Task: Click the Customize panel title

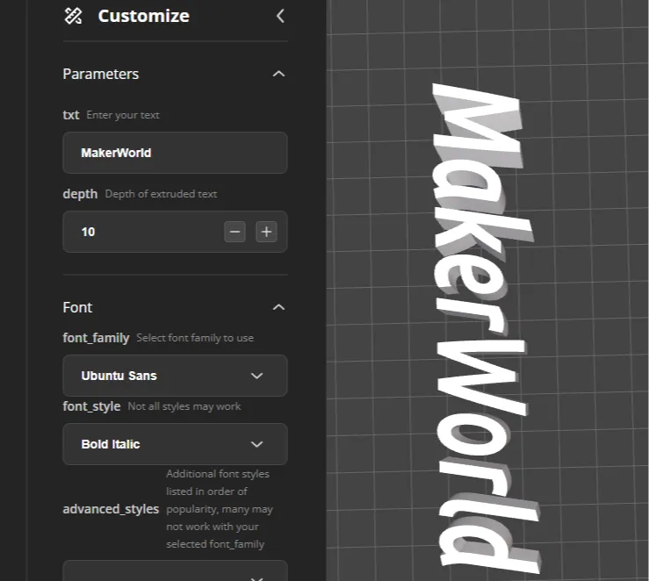Action: click(x=143, y=16)
